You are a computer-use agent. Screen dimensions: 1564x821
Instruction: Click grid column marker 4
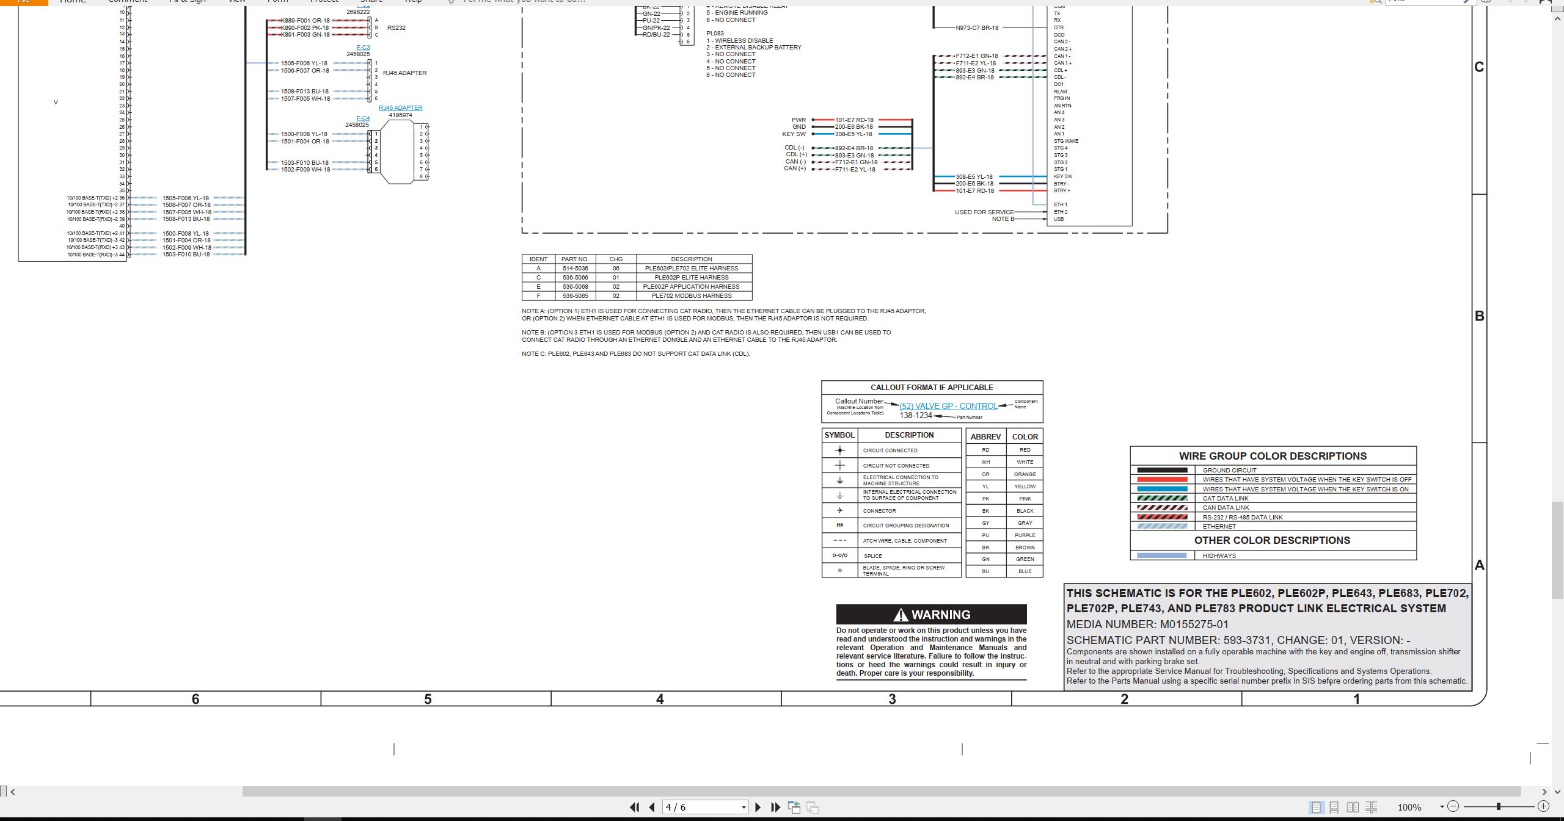(660, 699)
